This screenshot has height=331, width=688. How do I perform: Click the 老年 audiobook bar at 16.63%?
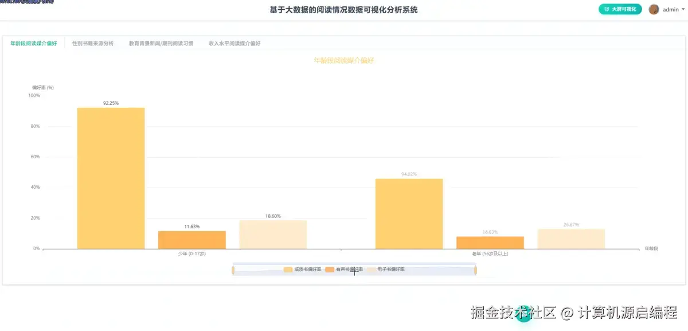pyautogui.click(x=490, y=243)
